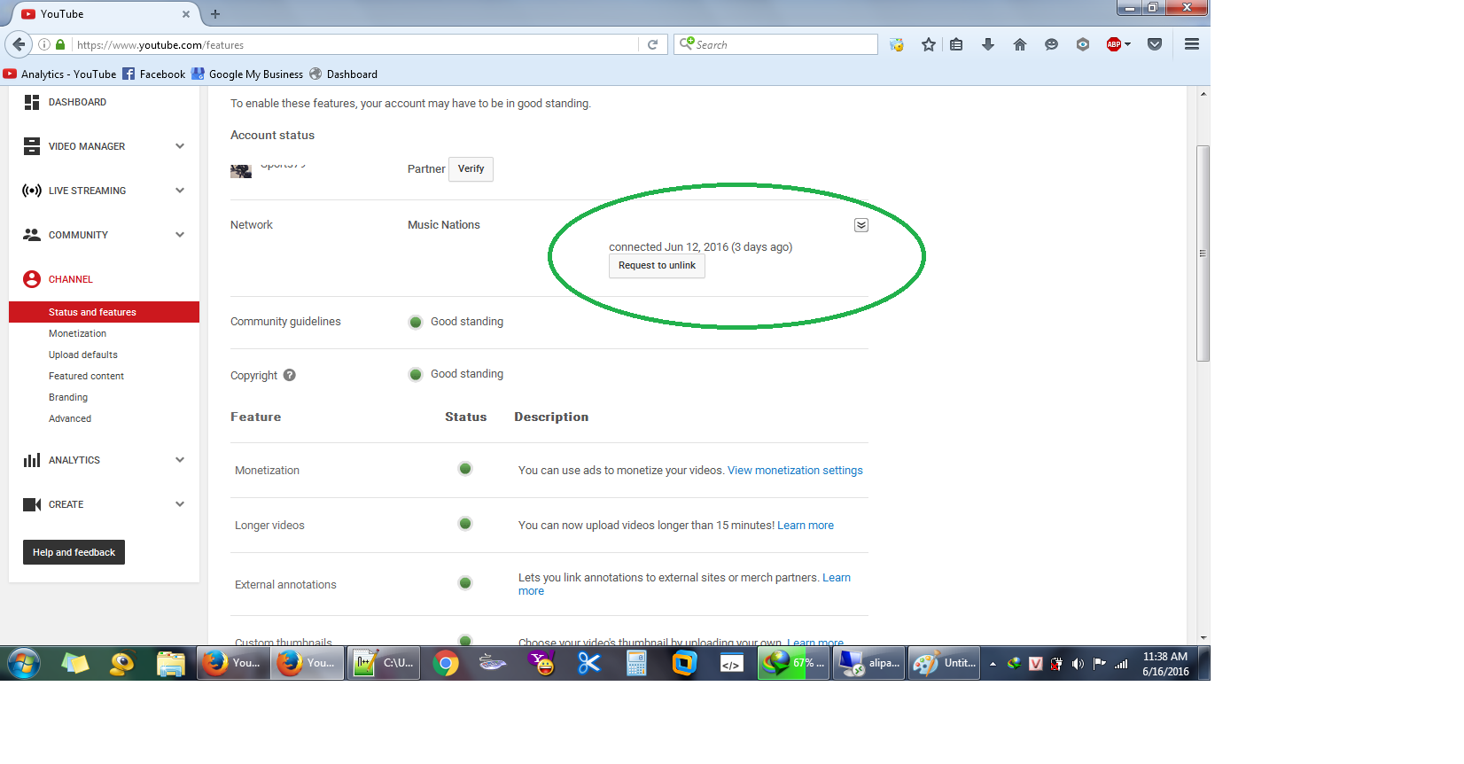Screen dimensions: 1464x764
Task: Click the Community people icon
Action: pos(32,235)
